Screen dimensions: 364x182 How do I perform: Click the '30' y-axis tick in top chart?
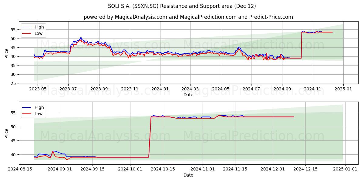click(x=14, y=75)
